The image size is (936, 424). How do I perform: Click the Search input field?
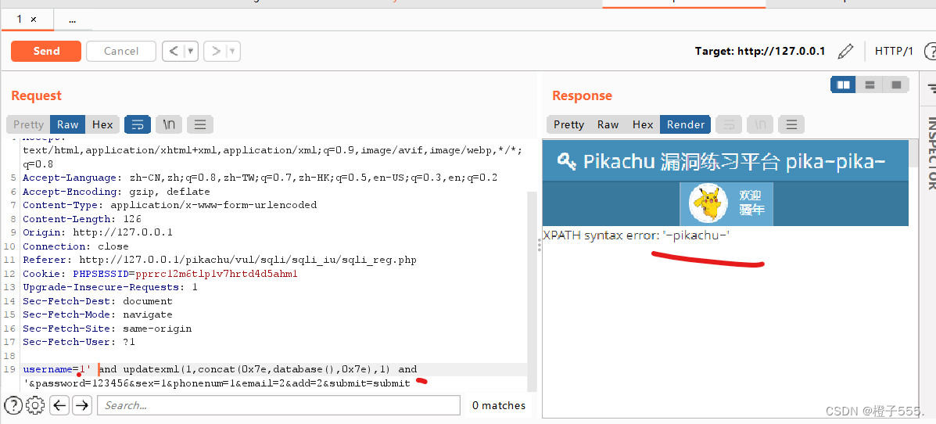pos(279,405)
